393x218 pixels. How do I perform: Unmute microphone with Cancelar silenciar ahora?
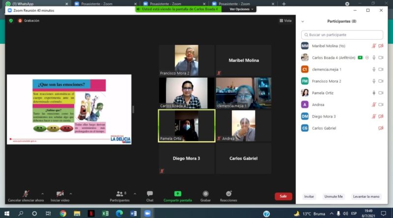click(26, 194)
